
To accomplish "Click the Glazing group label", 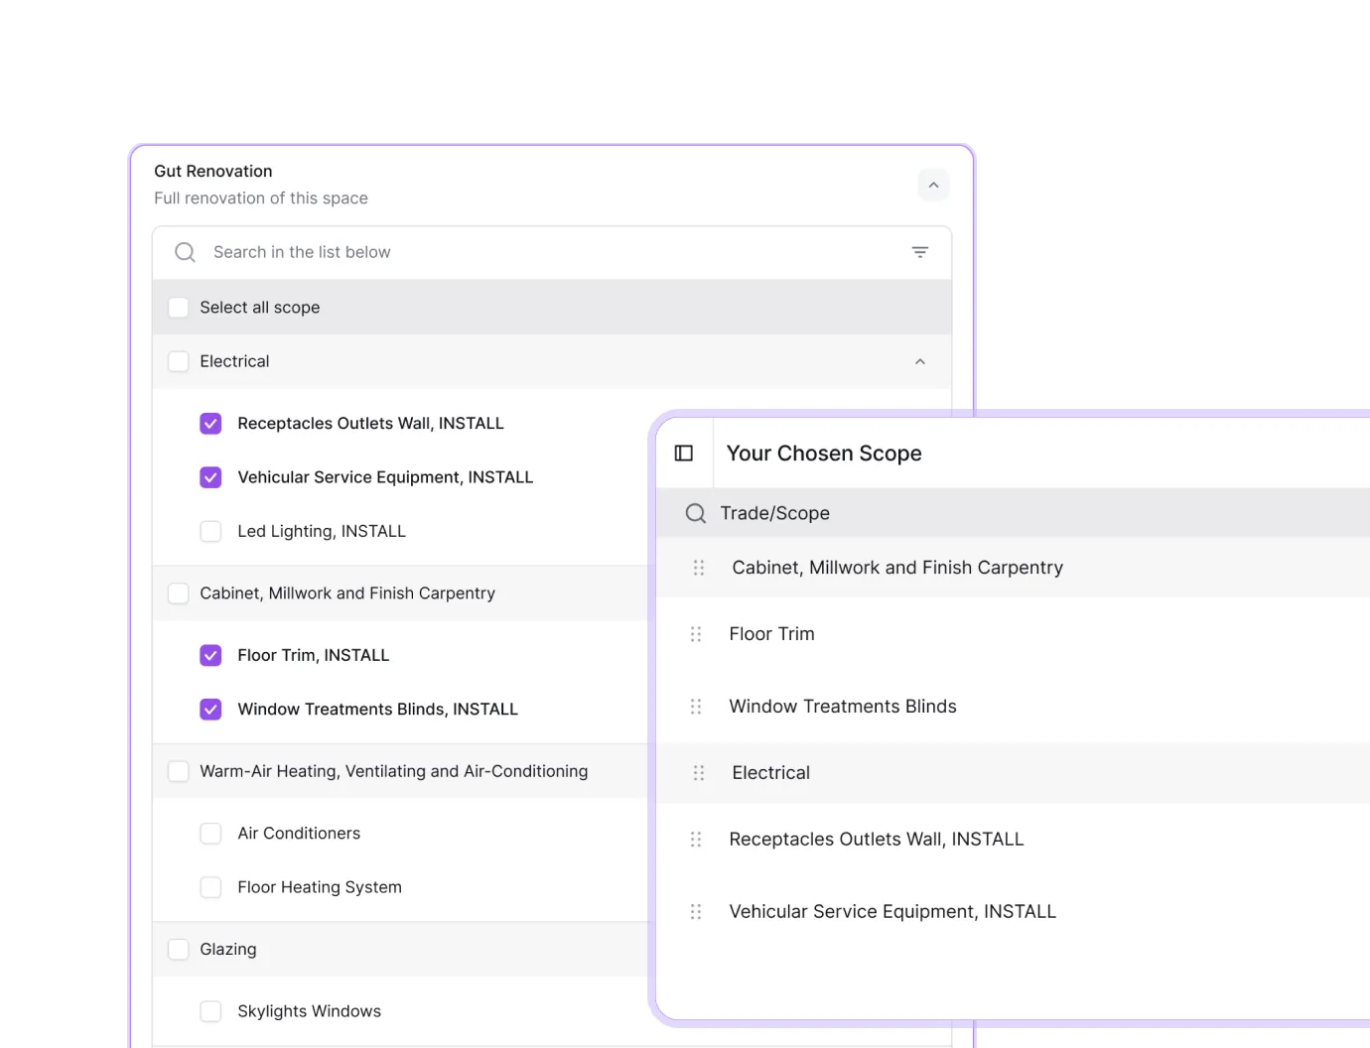I will pyautogui.click(x=228, y=950).
